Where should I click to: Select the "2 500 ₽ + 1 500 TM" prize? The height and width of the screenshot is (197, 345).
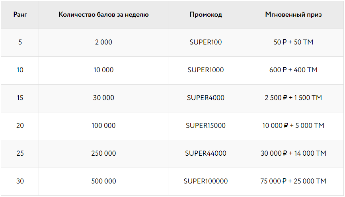[293, 98]
